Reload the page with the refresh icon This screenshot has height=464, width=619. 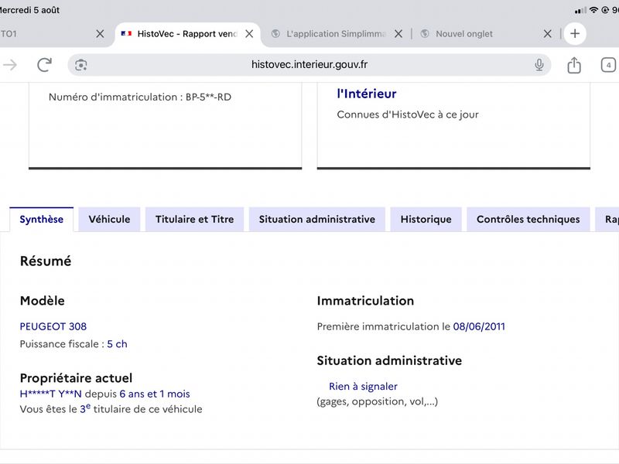pos(44,65)
